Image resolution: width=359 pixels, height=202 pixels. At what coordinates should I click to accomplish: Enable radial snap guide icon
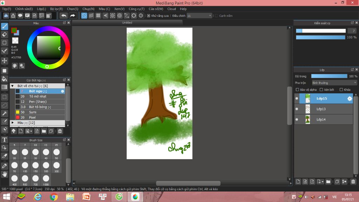coord(113,15)
